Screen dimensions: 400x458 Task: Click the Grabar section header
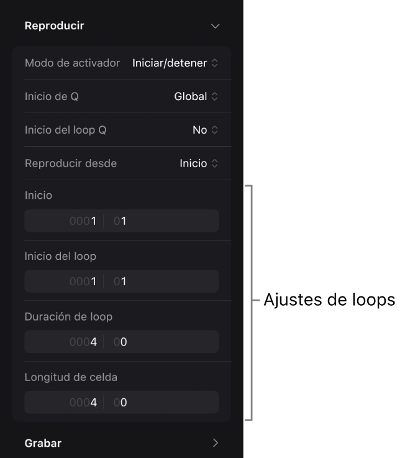tap(43, 443)
